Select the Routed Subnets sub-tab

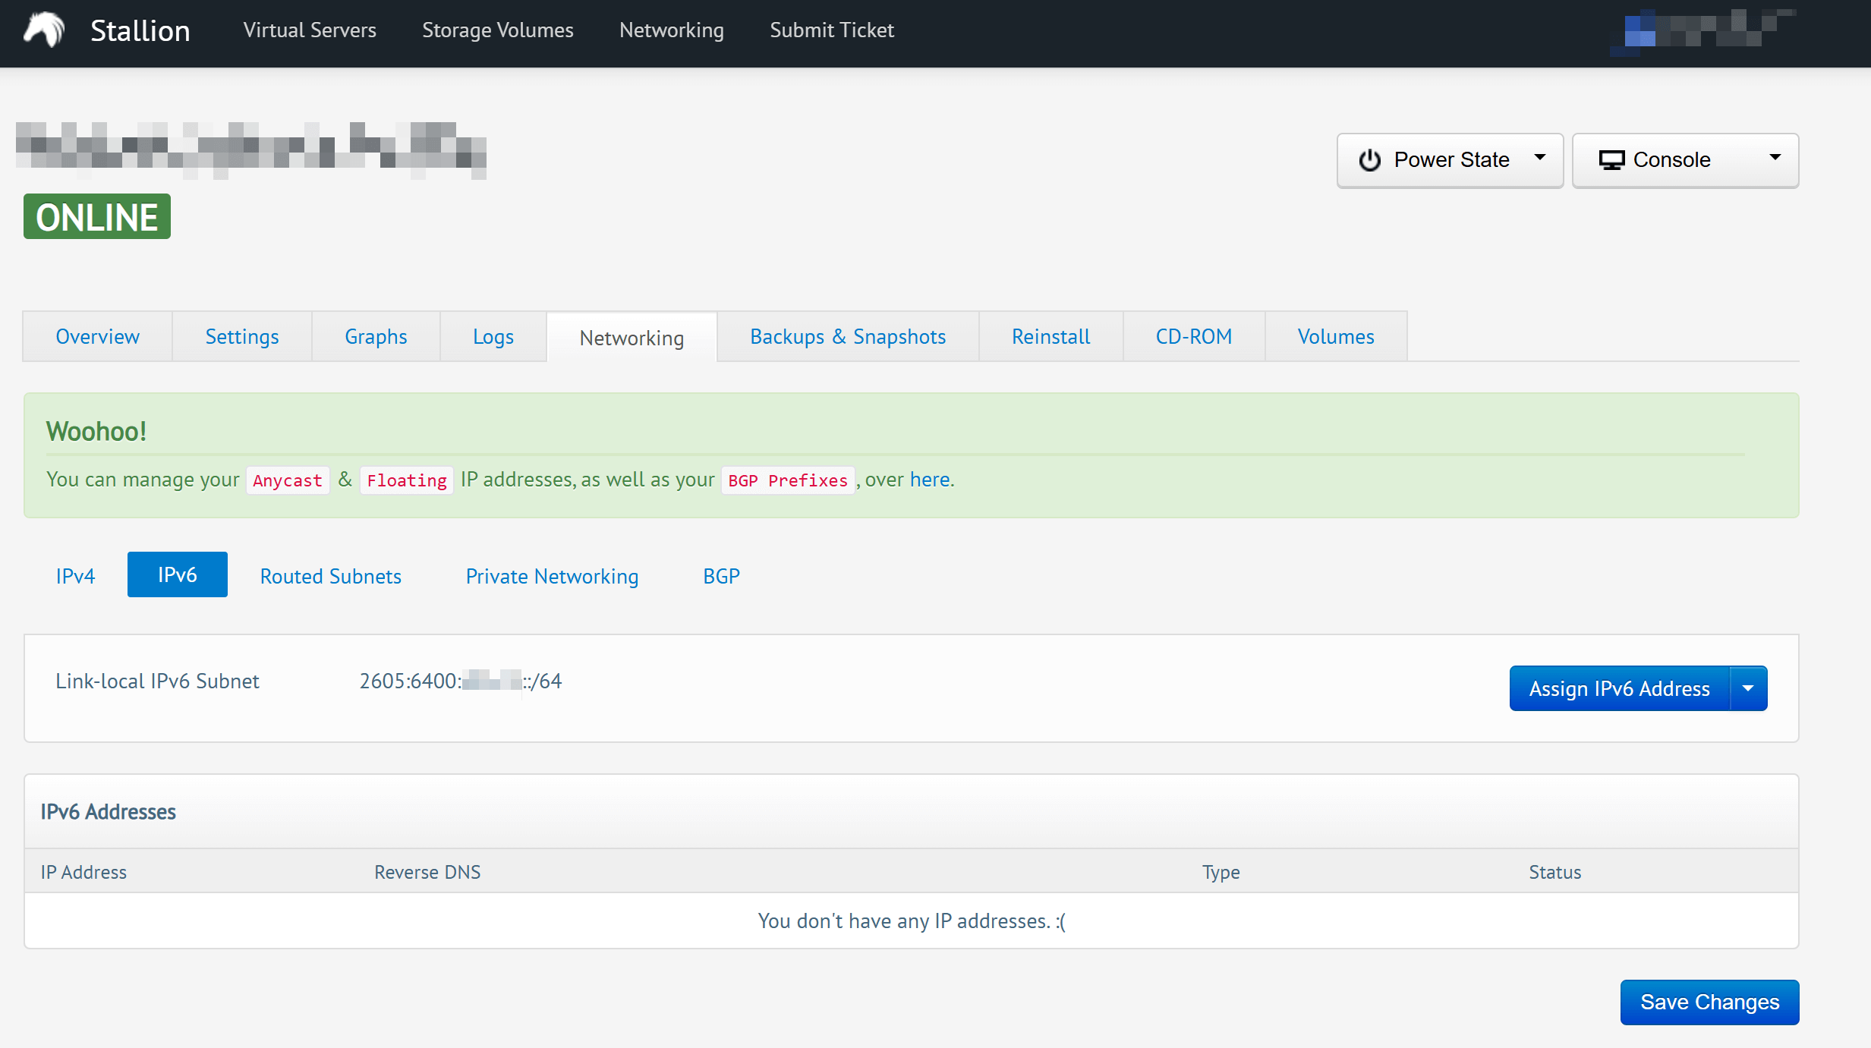pyautogui.click(x=330, y=576)
